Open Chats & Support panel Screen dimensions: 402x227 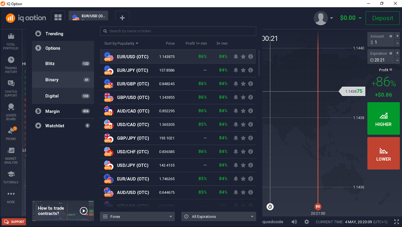[11, 88]
